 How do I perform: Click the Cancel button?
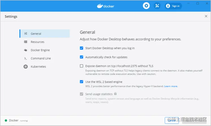click(172, 120)
